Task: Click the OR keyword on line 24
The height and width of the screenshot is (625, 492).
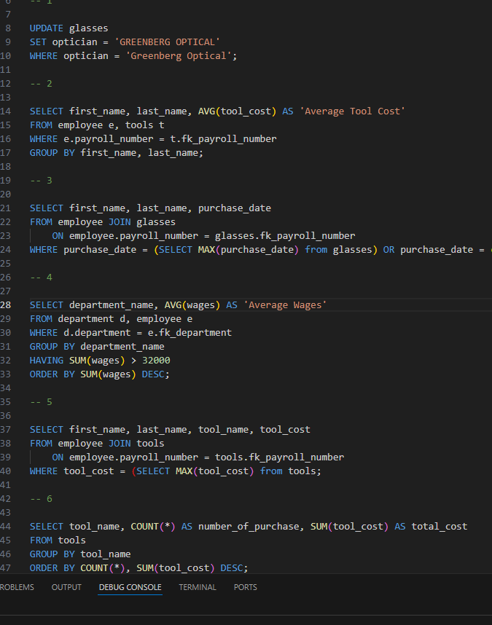Action: (388, 250)
